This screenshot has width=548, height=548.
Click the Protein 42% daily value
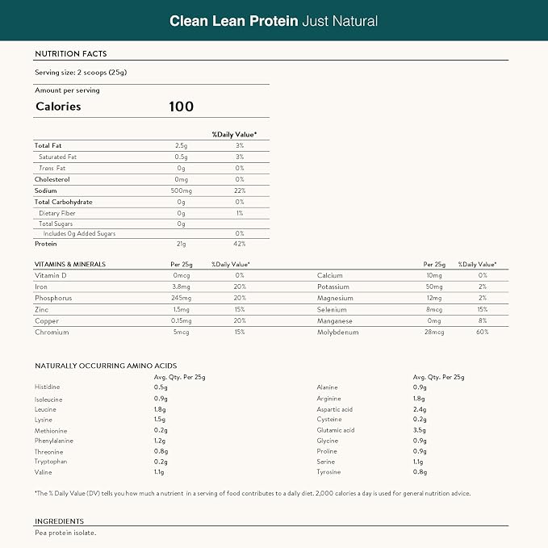pos(240,244)
